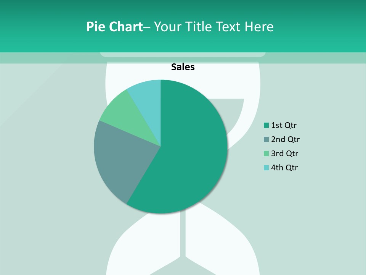Click the bold 'Pie Chart' words in title
The height and width of the screenshot is (275, 366).
[114, 27]
